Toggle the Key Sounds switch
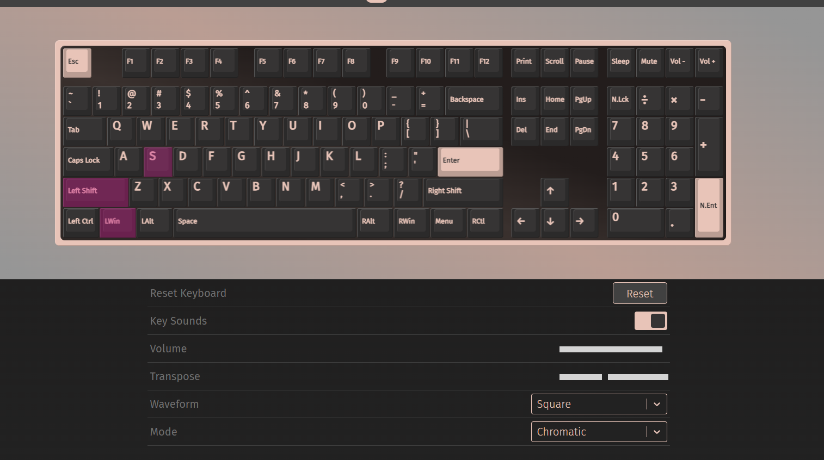This screenshot has height=460, width=824. tap(651, 321)
